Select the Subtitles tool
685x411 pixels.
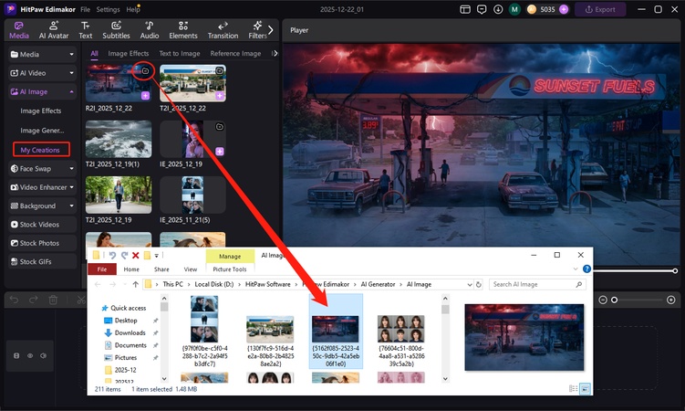tap(116, 30)
